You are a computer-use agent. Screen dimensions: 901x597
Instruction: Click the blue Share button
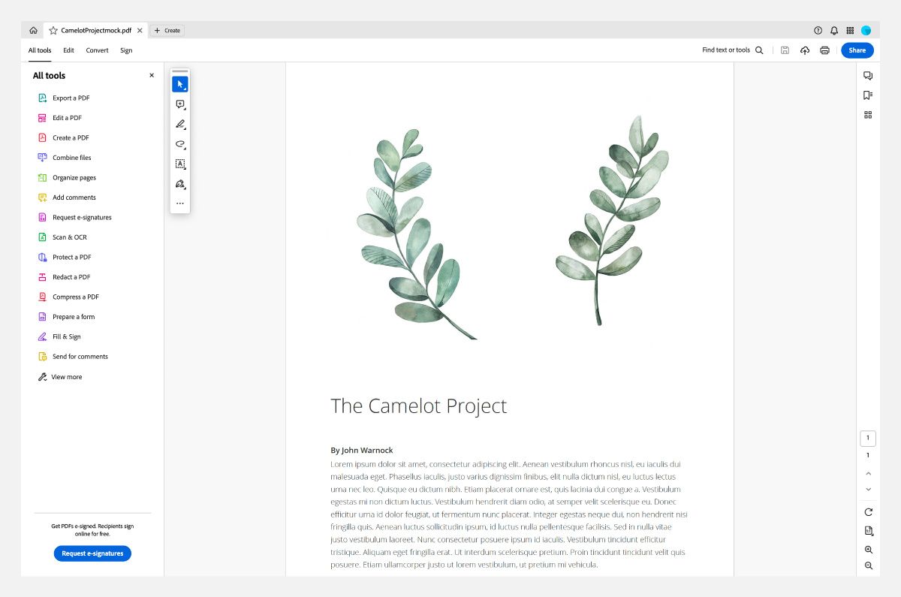tap(857, 50)
